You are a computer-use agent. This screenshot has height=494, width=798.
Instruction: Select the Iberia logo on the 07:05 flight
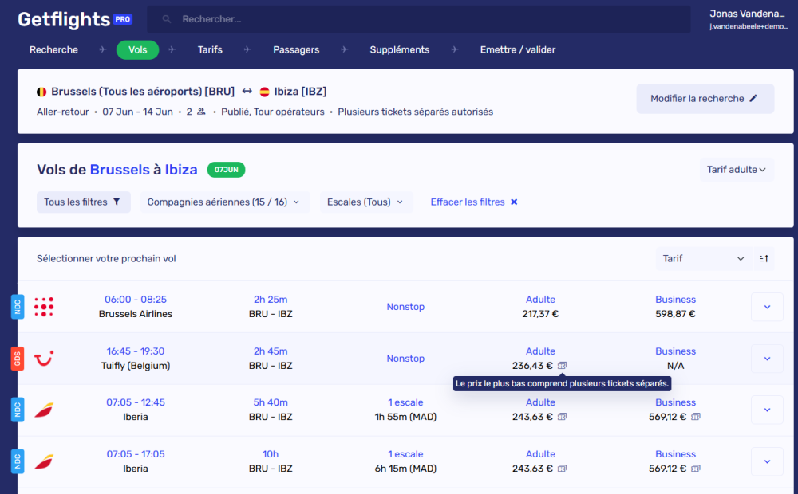click(44, 410)
